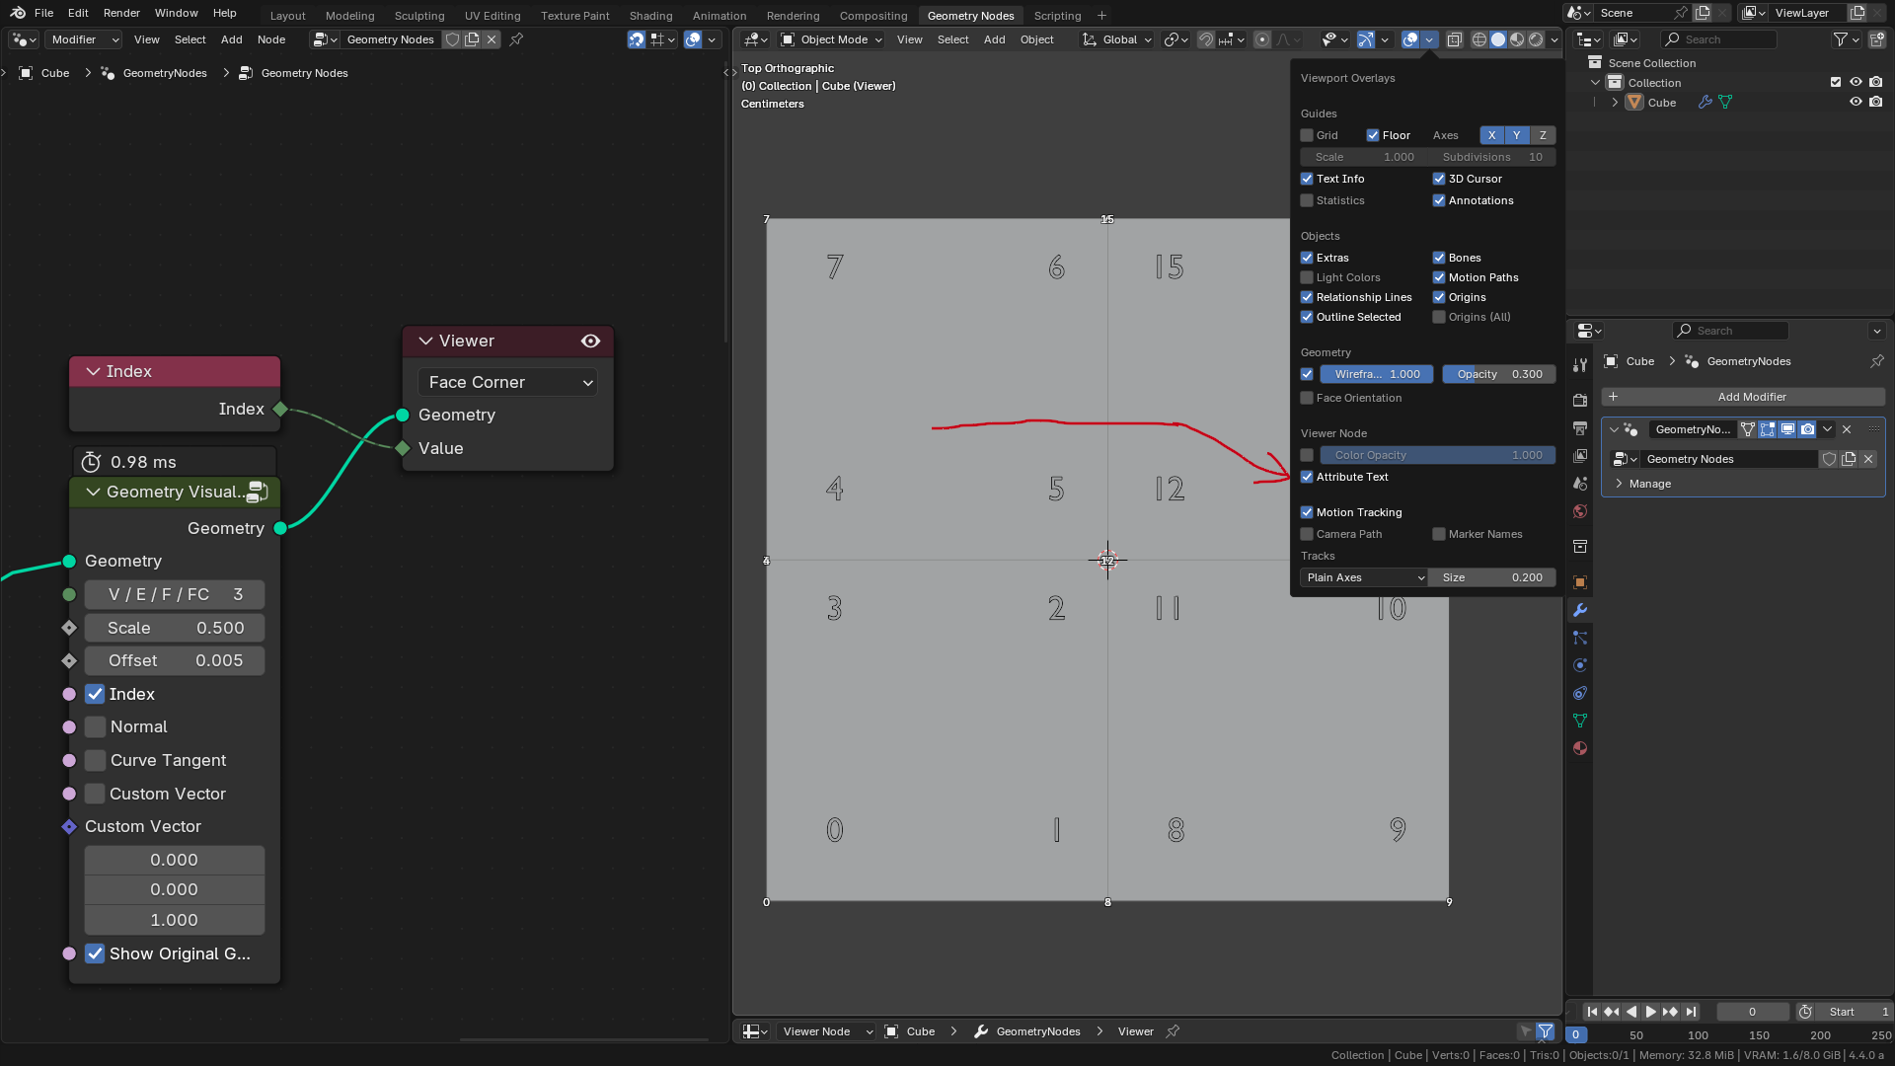Toggle Index checkbox in Geometry Visualizer node
The width and height of the screenshot is (1895, 1066).
point(95,694)
